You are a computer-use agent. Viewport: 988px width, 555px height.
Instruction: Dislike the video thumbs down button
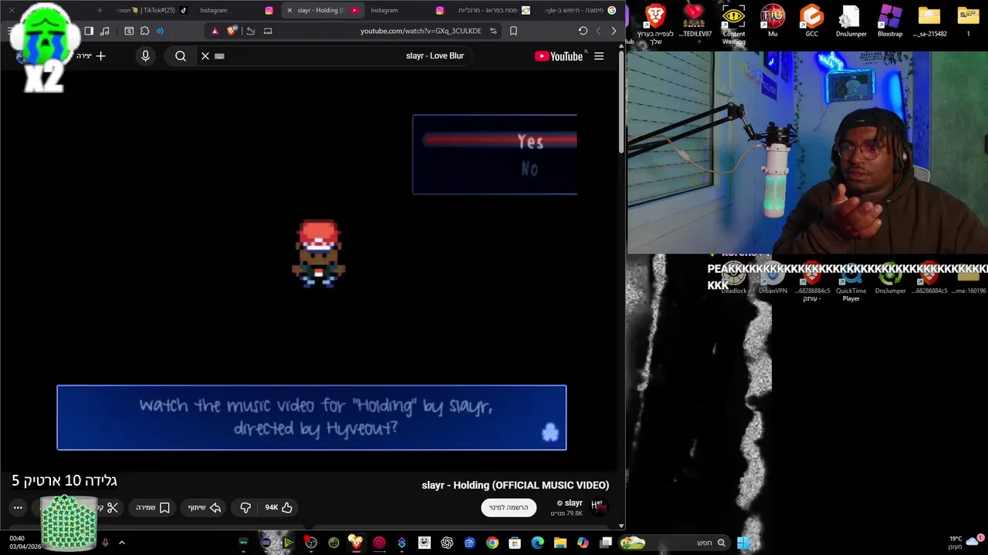(245, 507)
